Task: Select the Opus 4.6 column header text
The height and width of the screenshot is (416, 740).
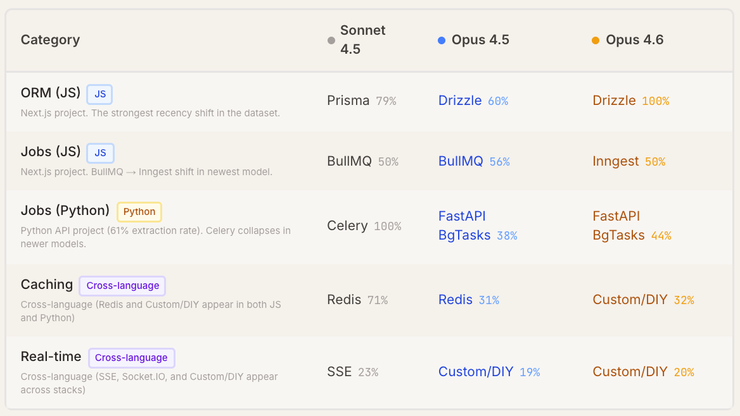Action: tap(634, 40)
